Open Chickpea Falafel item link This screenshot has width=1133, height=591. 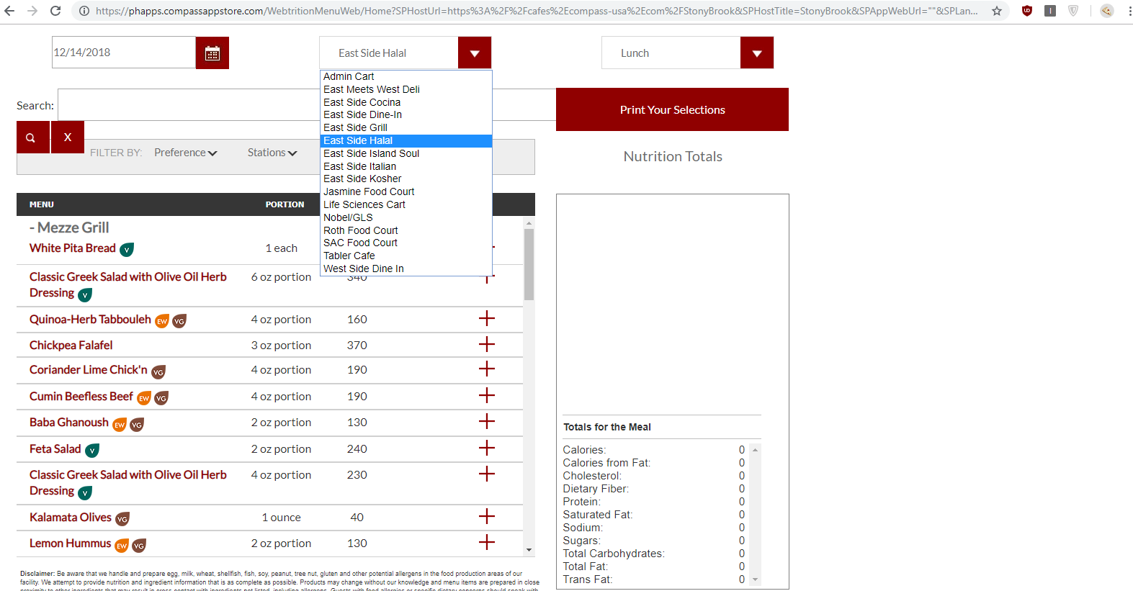coord(71,345)
